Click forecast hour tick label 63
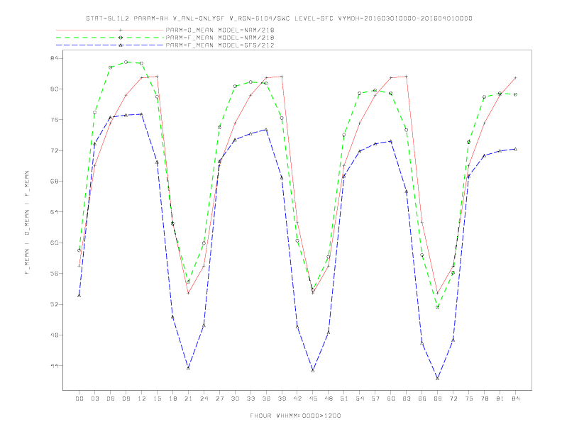 pyautogui.click(x=407, y=399)
